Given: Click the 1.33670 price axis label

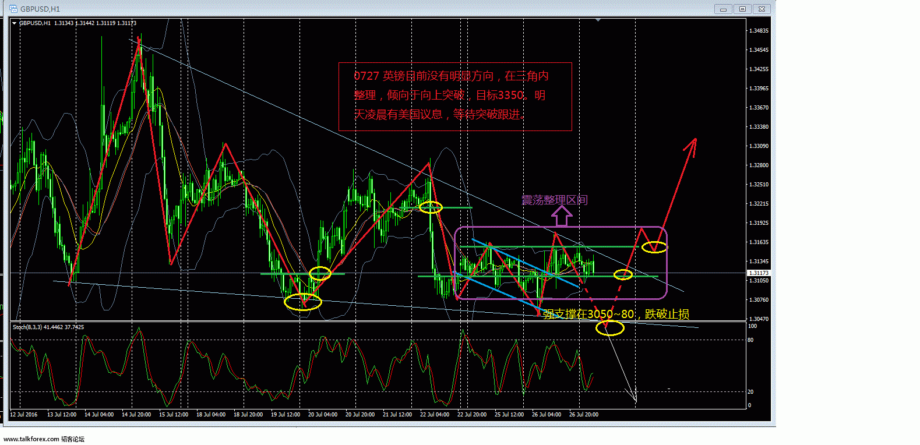Looking at the screenshot, I should [x=759, y=107].
